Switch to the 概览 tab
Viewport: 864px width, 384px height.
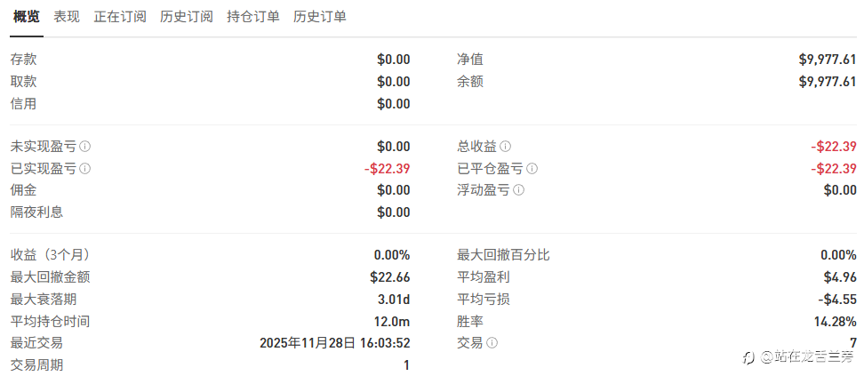point(27,17)
